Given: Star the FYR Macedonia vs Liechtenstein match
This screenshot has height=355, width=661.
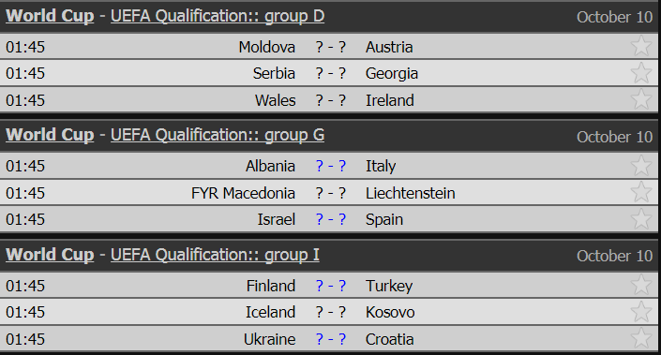Looking at the screenshot, I should click(641, 192).
